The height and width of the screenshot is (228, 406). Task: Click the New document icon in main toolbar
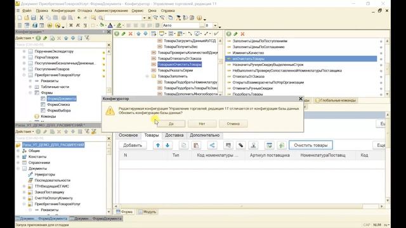point(20,18)
